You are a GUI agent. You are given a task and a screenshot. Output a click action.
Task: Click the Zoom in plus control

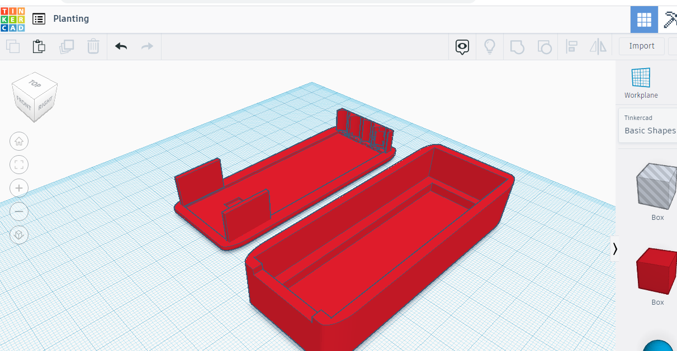tap(19, 188)
